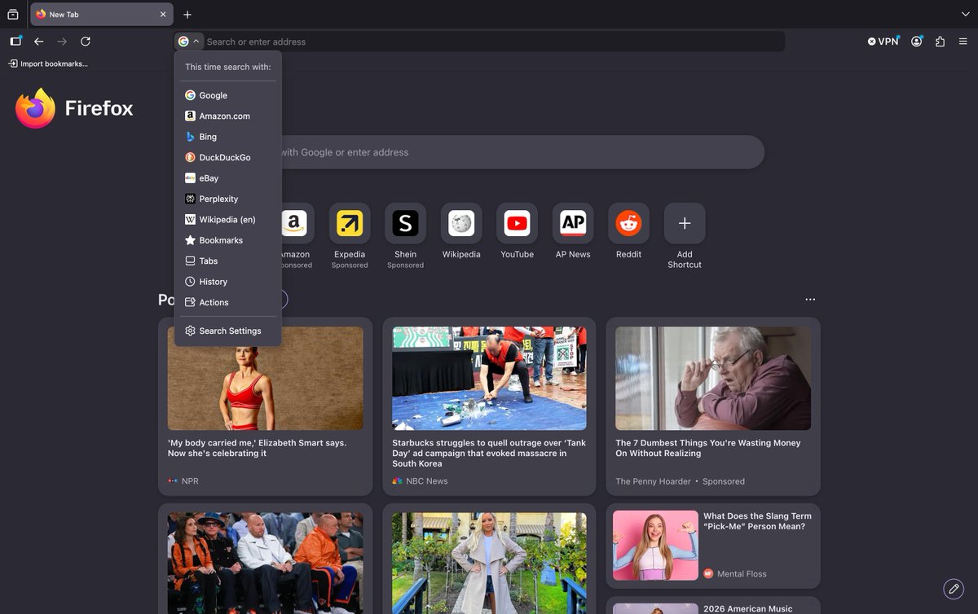Open Starbucks 'Tank Day' story thumbnail
The image size is (978, 614).
click(489, 379)
